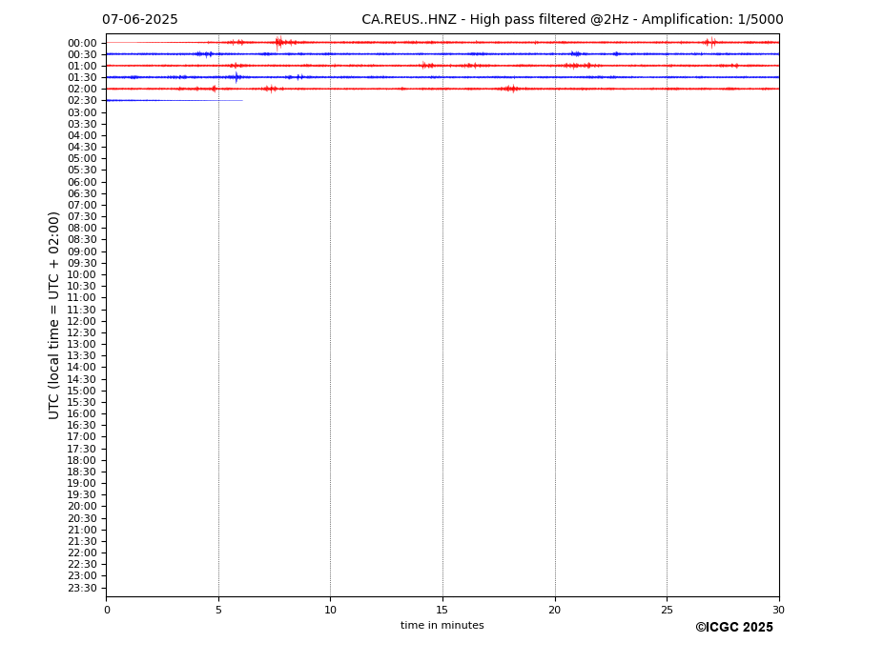This screenshot has width=884, height=663.
Task: Click the red 01:00 seismogram trace
Action: pos(442,66)
